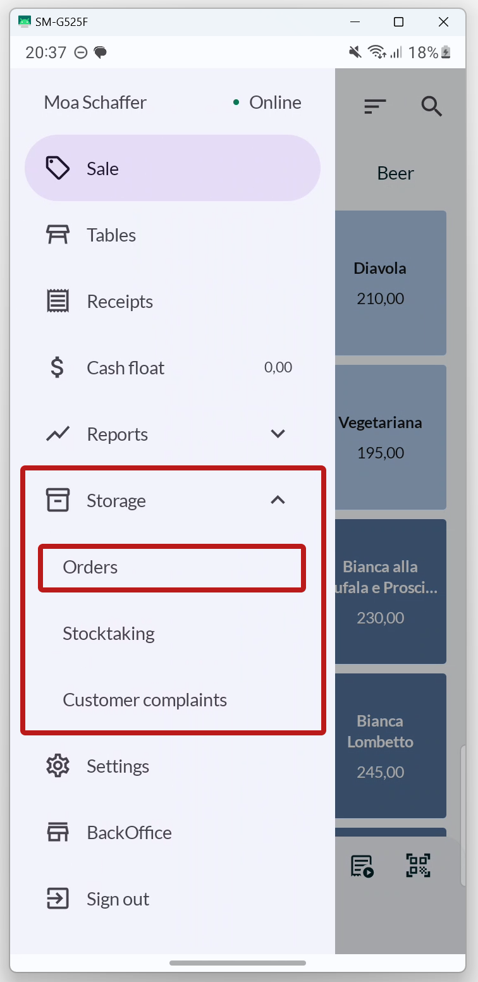Expand the Reports chevron

(278, 434)
